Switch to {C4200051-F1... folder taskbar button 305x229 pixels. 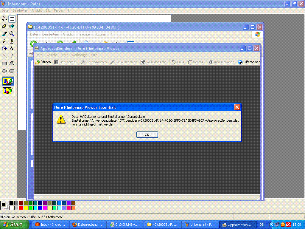point(163,225)
